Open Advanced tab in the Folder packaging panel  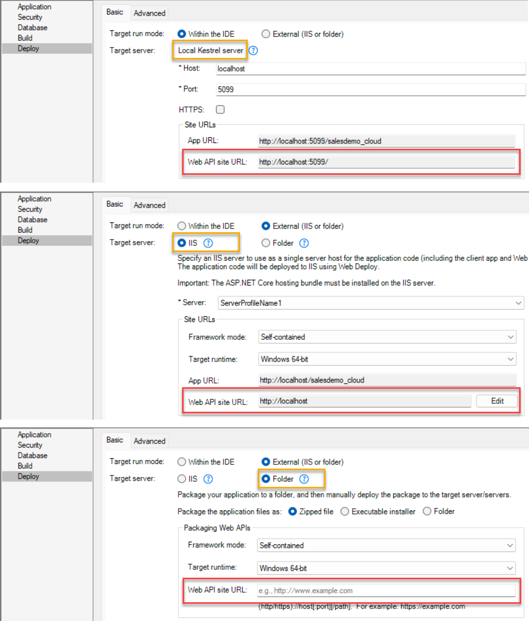coord(149,441)
